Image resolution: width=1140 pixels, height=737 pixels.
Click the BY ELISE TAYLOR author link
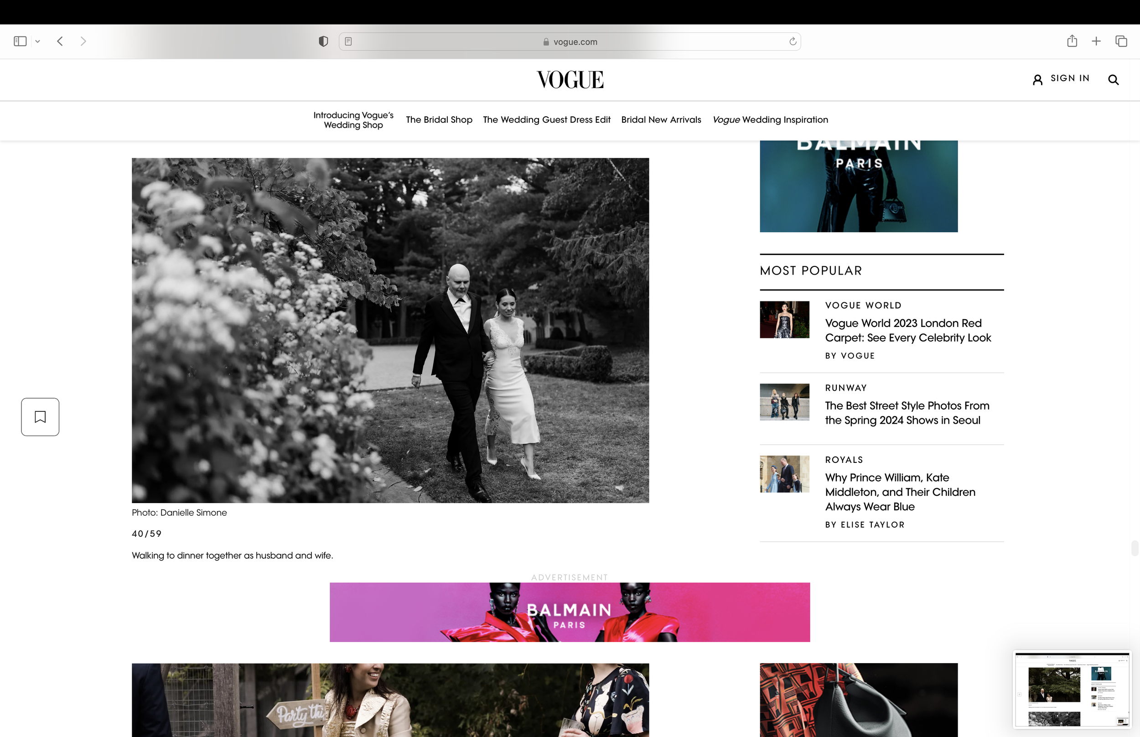865,525
